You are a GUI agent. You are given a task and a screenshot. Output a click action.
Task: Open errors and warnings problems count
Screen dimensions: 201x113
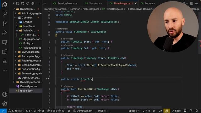coord(56,111)
